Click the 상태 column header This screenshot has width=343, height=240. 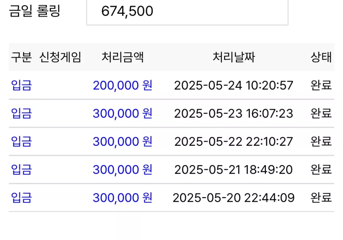(321, 58)
